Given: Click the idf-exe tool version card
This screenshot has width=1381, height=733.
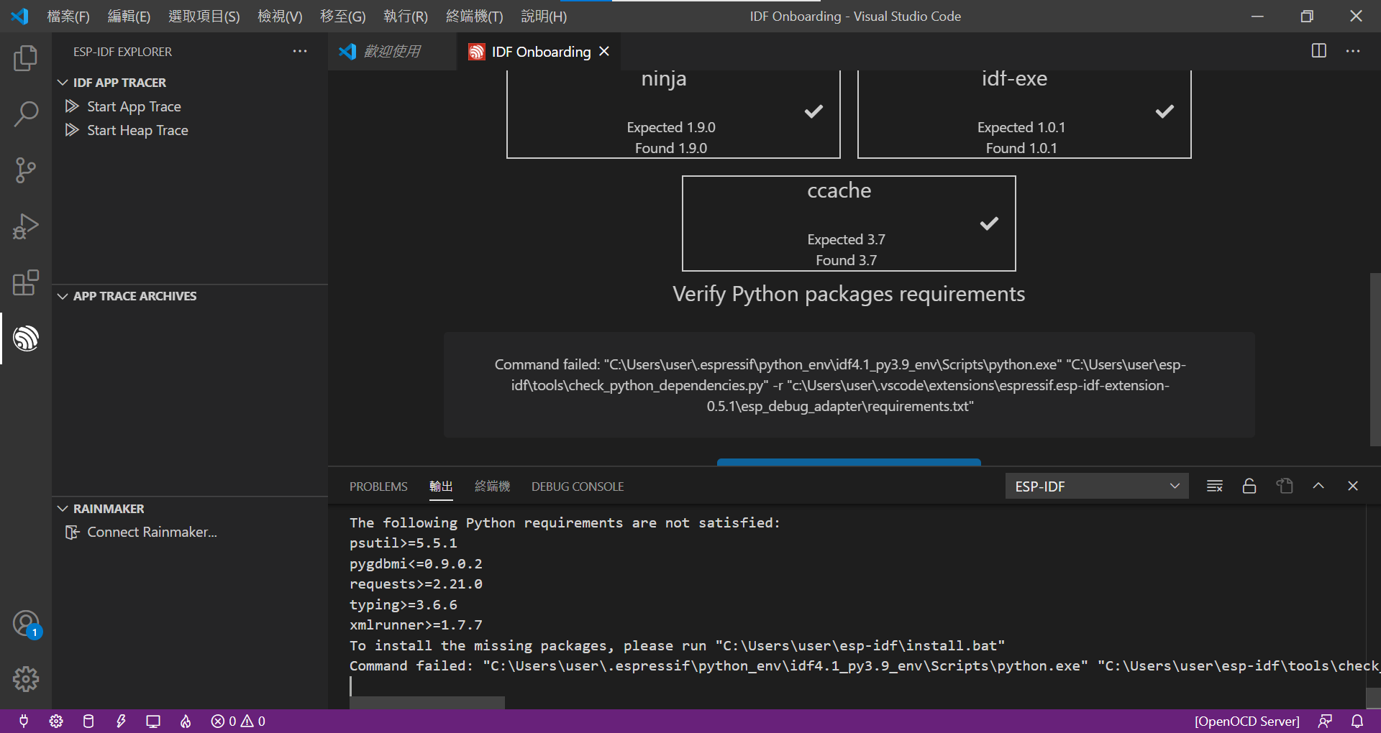Looking at the screenshot, I should (x=1024, y=114).
